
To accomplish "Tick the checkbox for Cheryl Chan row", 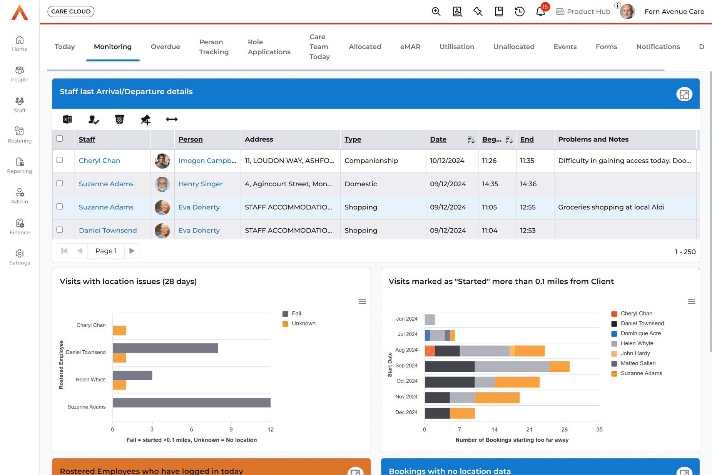I will [x=60, y=160].
